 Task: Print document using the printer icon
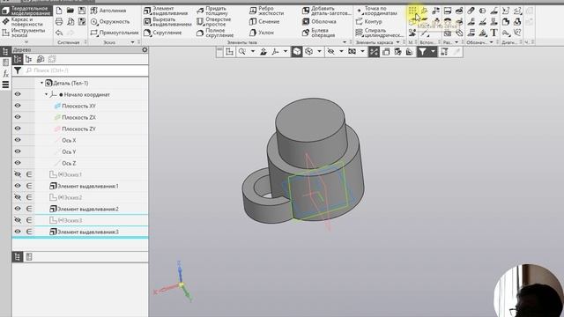pyautogui.click(x=59, y=22)
